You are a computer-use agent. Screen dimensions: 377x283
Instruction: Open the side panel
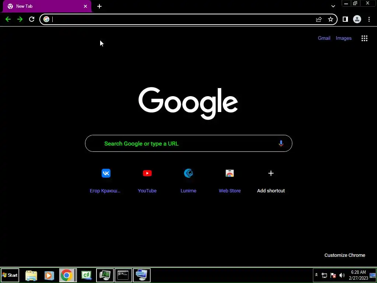pos(345,19)
